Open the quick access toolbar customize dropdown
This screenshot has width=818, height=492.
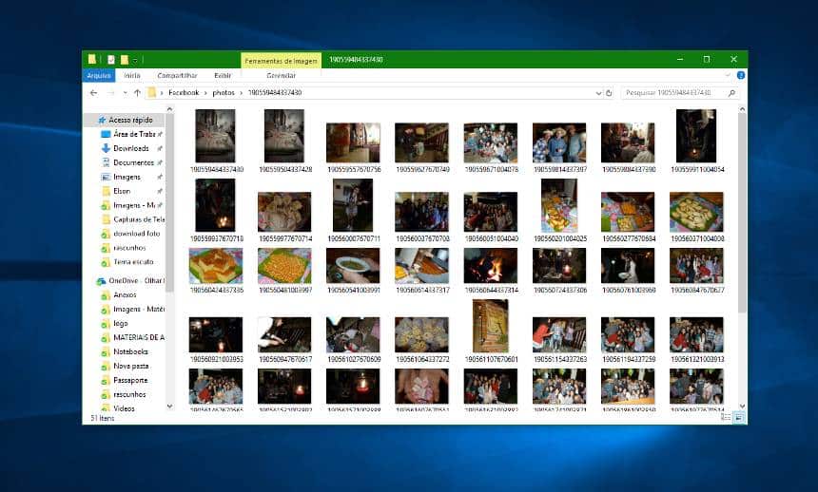pos(135,59)
